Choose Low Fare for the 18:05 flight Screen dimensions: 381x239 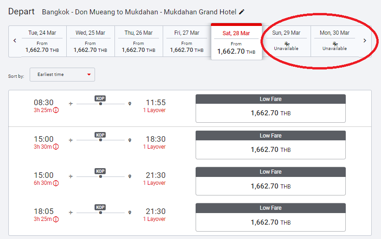[x=270, y=217]
